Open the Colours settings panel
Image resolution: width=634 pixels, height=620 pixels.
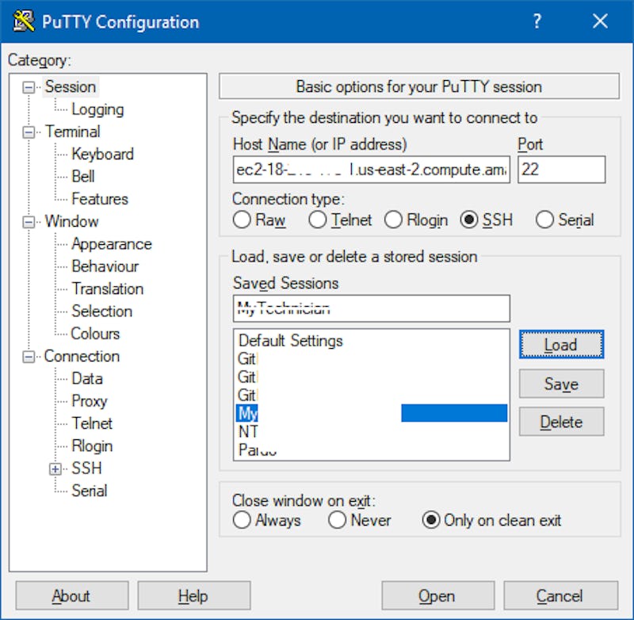pos(95,334)
